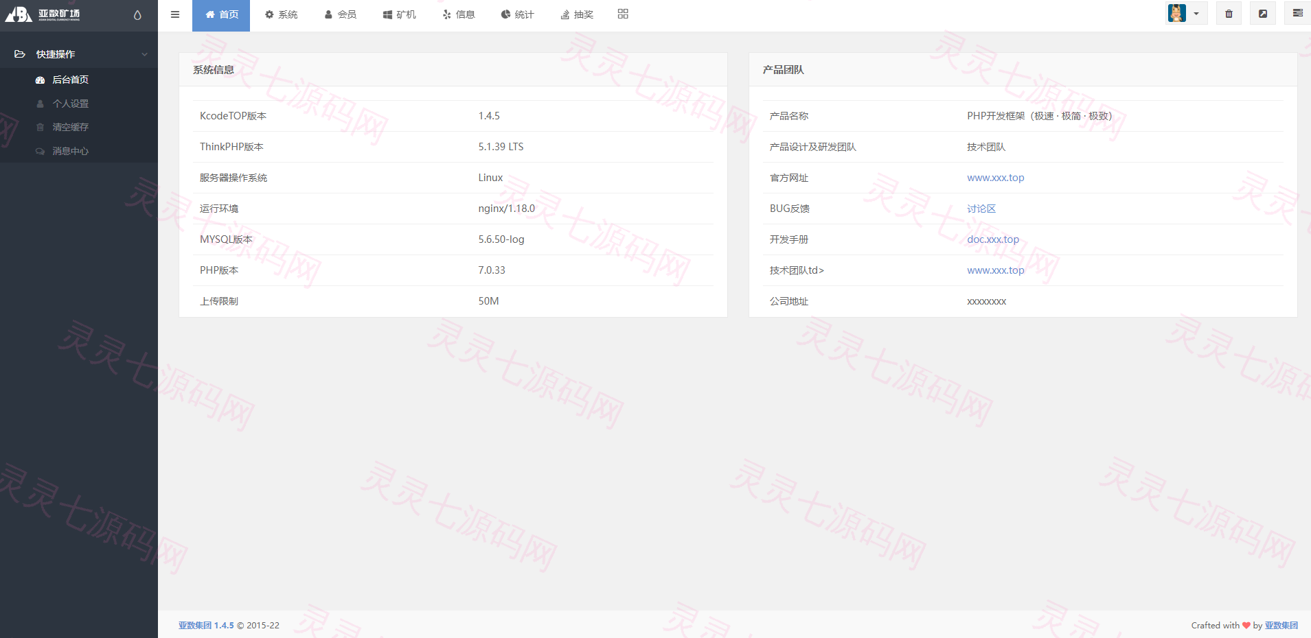Screen dimensions: 1311x638
Task: Click 亚数集团 1.4.5 footer link
Action: tap(206, 626)
